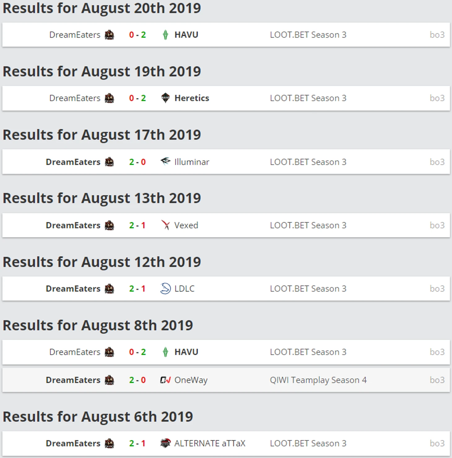
Task: Open the 2-1 score against LDLC
Action: pyautogui.click(x=137, y=289)
